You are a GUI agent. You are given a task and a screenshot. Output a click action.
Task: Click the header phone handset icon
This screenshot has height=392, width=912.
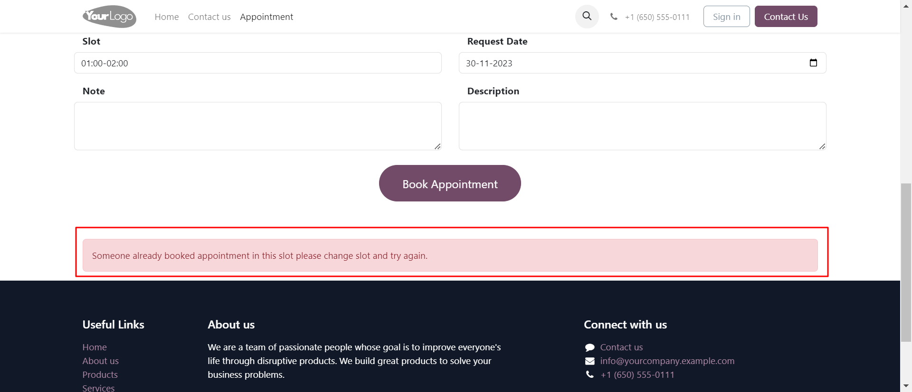[614, 17]
